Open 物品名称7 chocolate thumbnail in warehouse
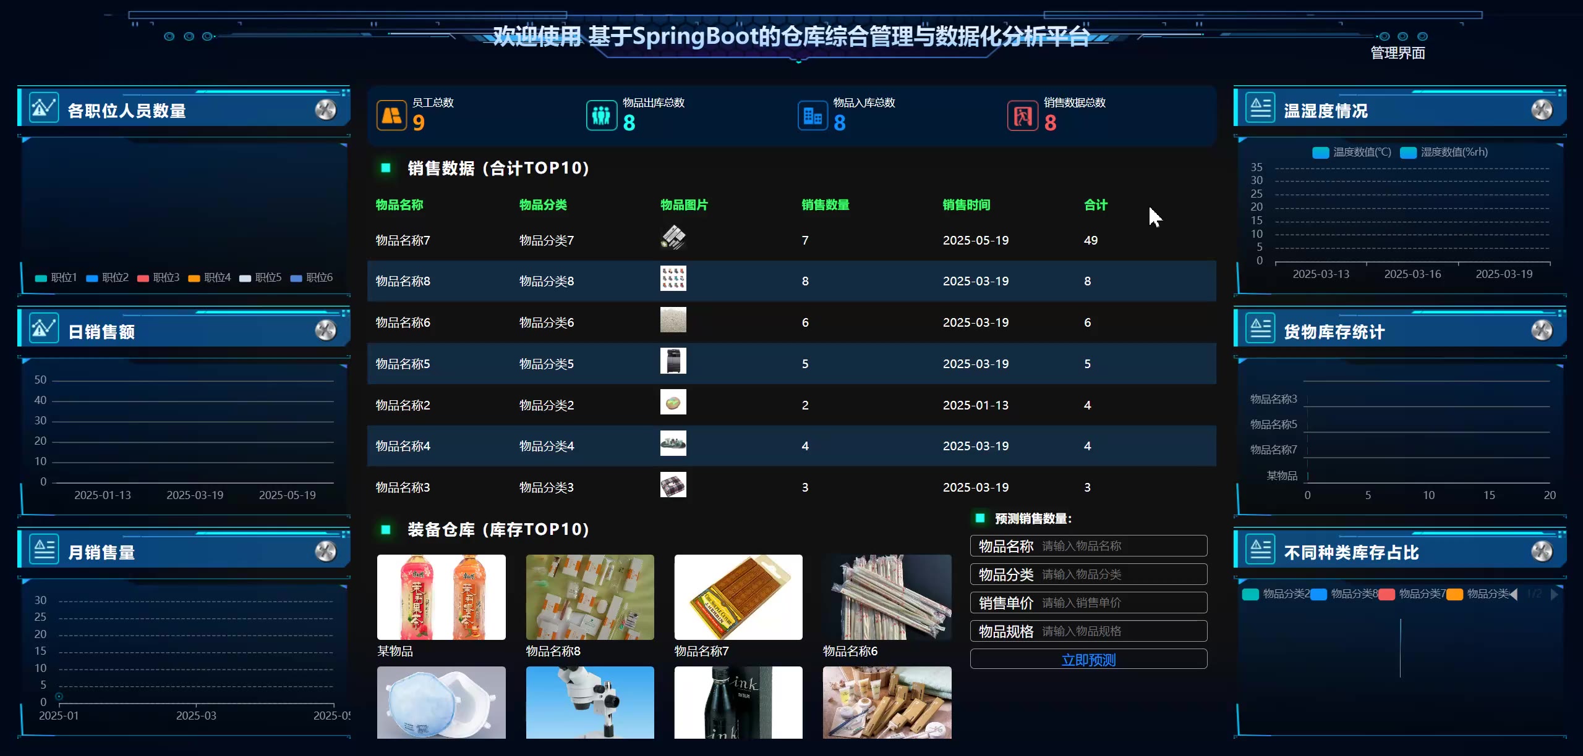The width and height of the screenshot is (1583, 756). point(738,597)
